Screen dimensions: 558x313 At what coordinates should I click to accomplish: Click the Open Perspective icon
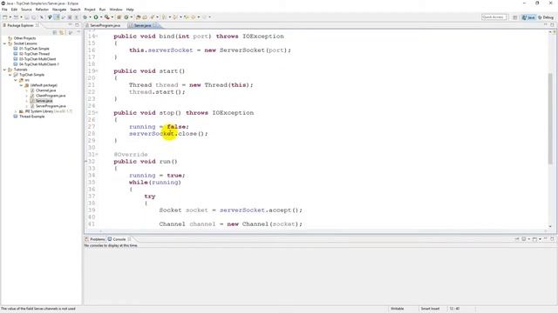(x=515, y=17)
